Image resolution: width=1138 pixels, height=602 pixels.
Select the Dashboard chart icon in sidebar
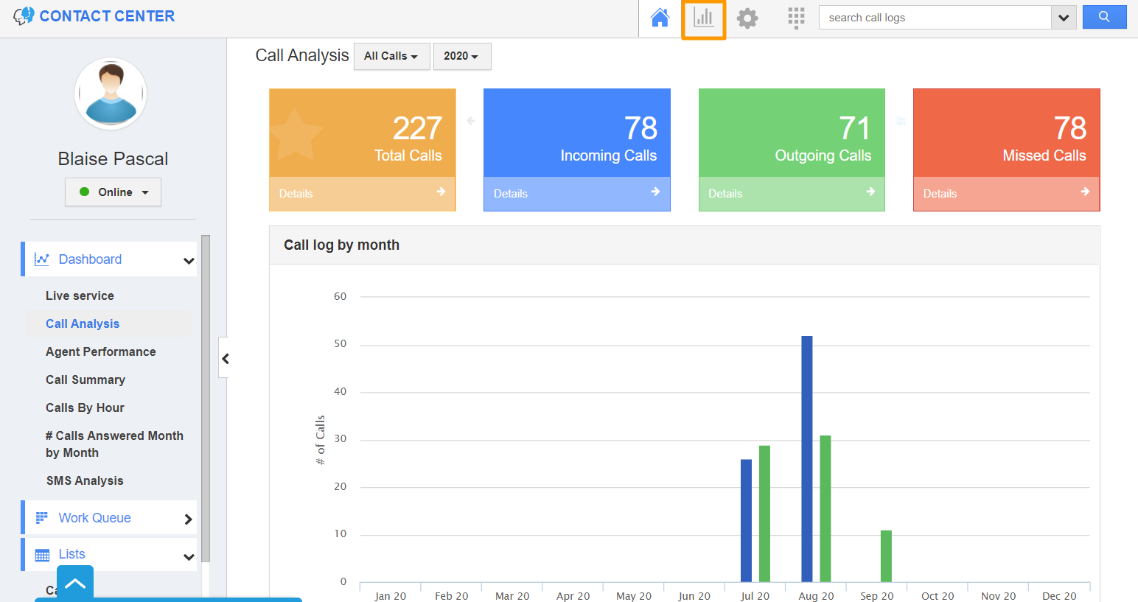(42, 259)
